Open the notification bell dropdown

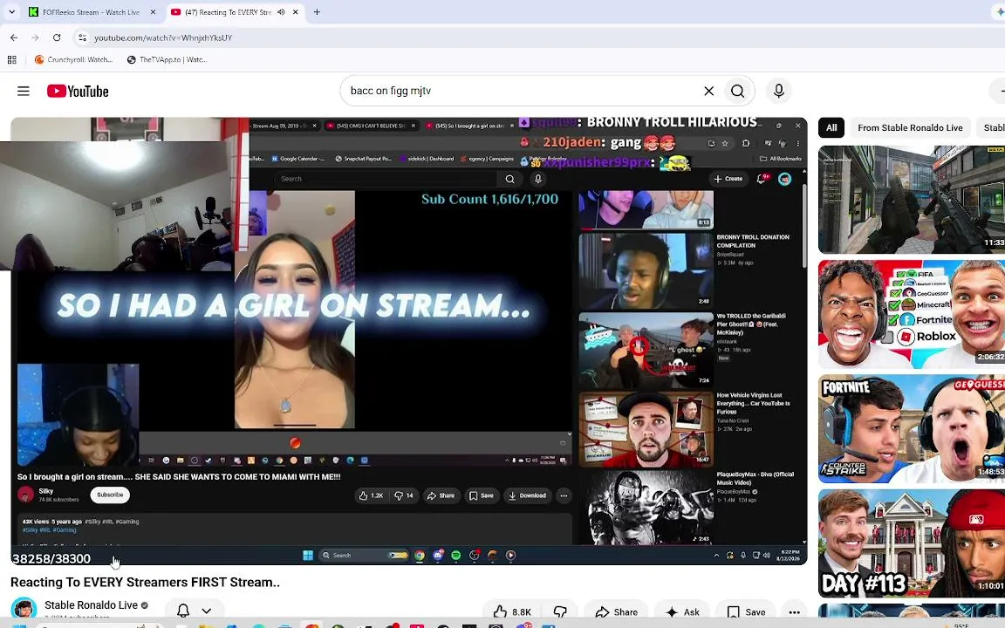click(x=195, y=611)
